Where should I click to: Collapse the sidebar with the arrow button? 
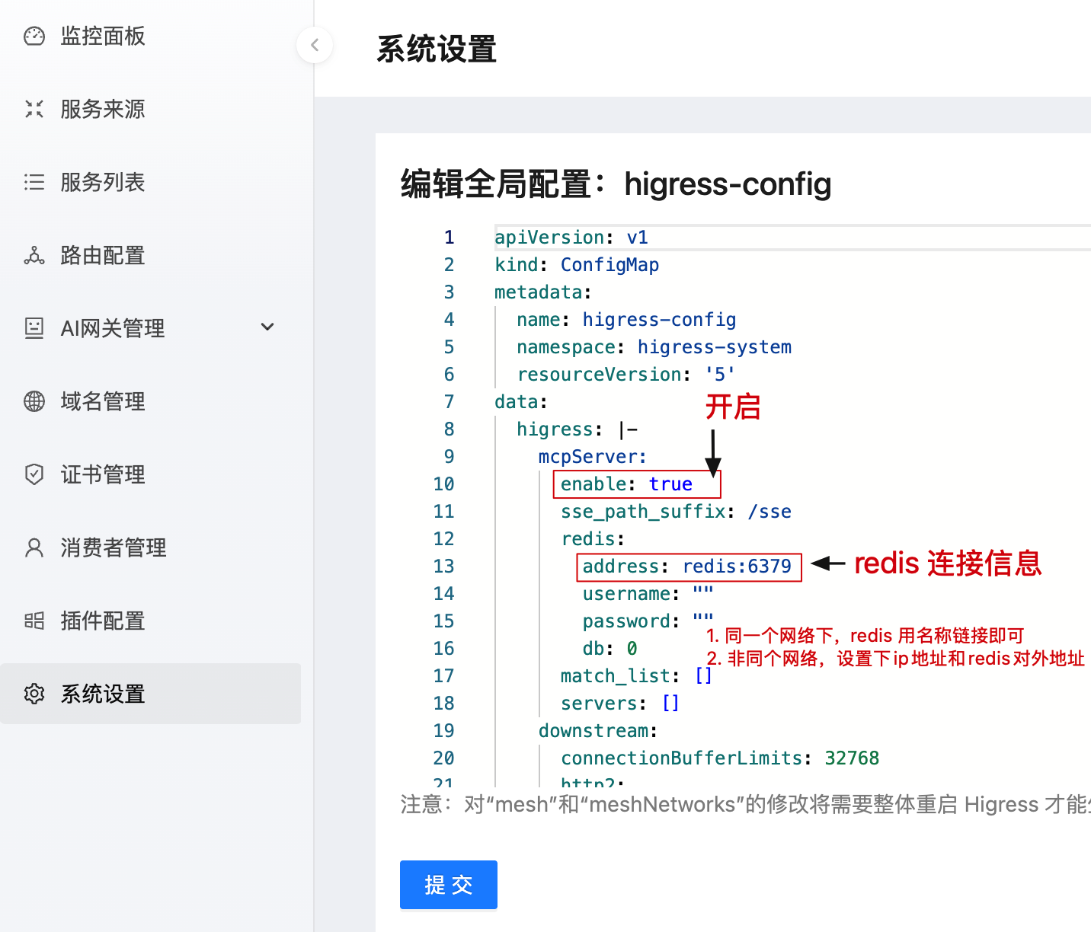[315, 45]
